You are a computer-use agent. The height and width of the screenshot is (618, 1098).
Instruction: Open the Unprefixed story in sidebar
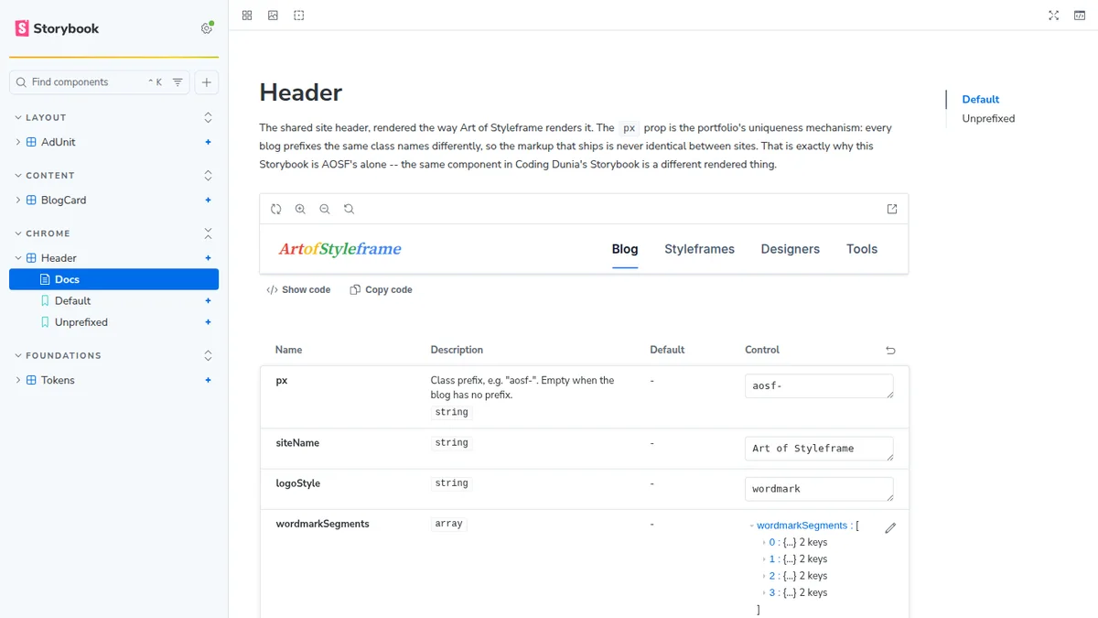coord(81,322)
